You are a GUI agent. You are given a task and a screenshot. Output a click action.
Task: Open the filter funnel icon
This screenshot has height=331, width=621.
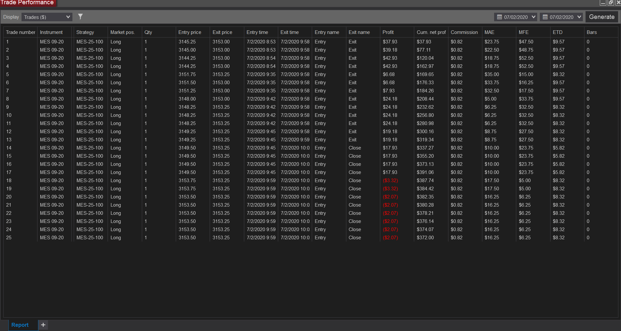tap(80, 17)
